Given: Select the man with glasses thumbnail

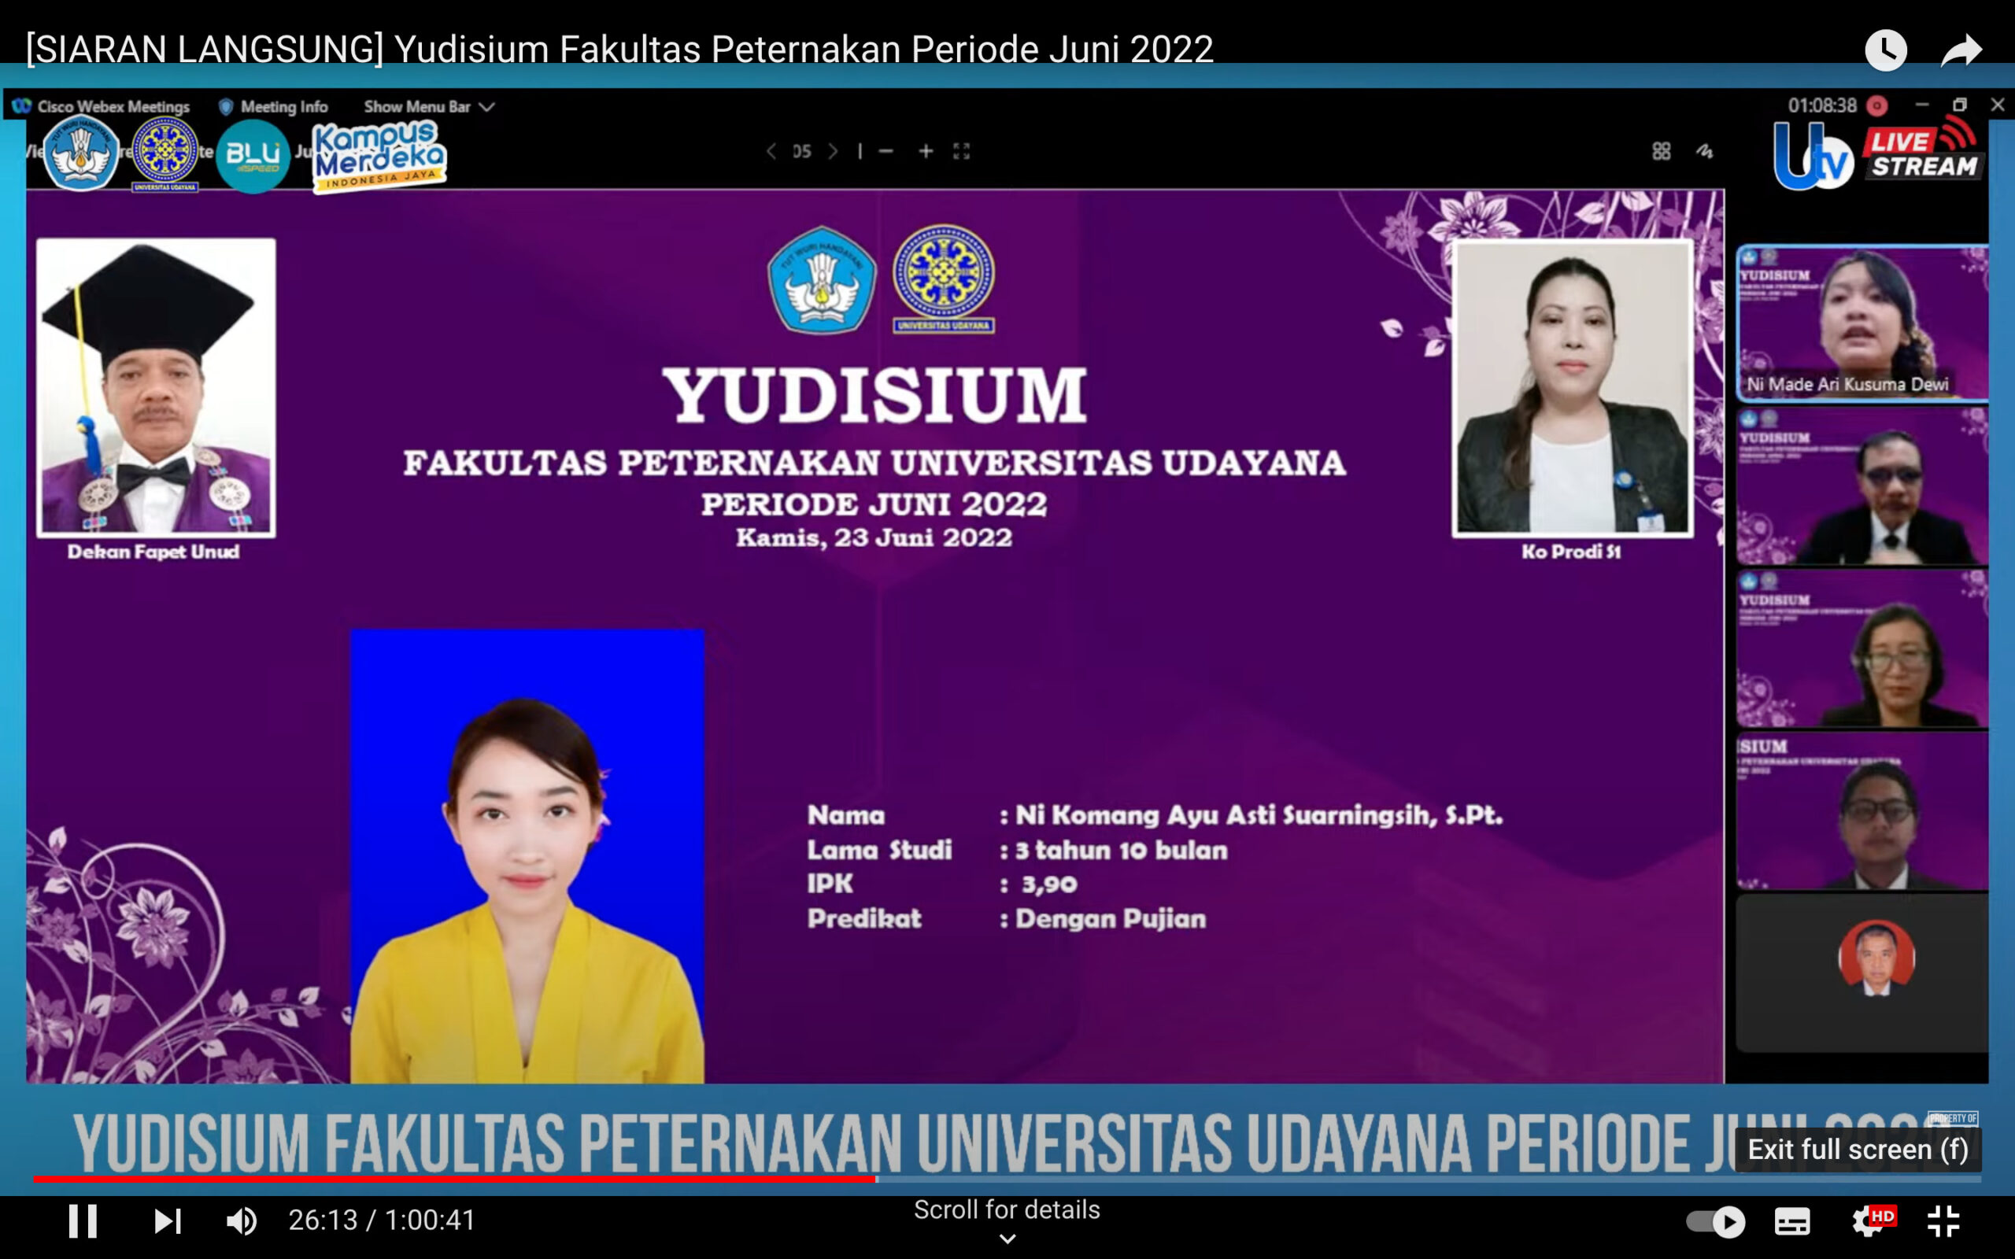Looking at the screenshot, I should click(1862, 811).
